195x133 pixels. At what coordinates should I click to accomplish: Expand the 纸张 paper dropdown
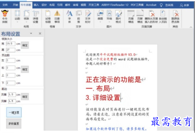26,22
